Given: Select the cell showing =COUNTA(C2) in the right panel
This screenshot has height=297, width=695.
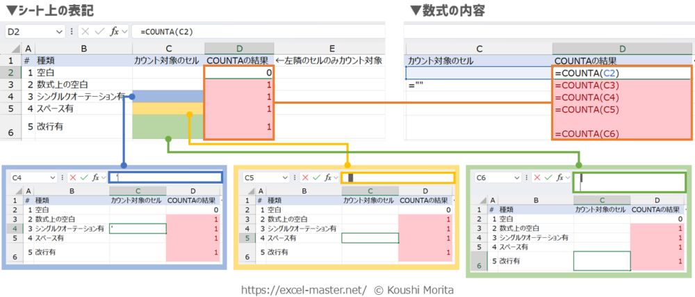Looking at the screenshot, I should coord(621,73).
